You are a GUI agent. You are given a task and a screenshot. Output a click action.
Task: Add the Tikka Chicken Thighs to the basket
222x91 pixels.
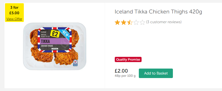(x=156, y=73)
